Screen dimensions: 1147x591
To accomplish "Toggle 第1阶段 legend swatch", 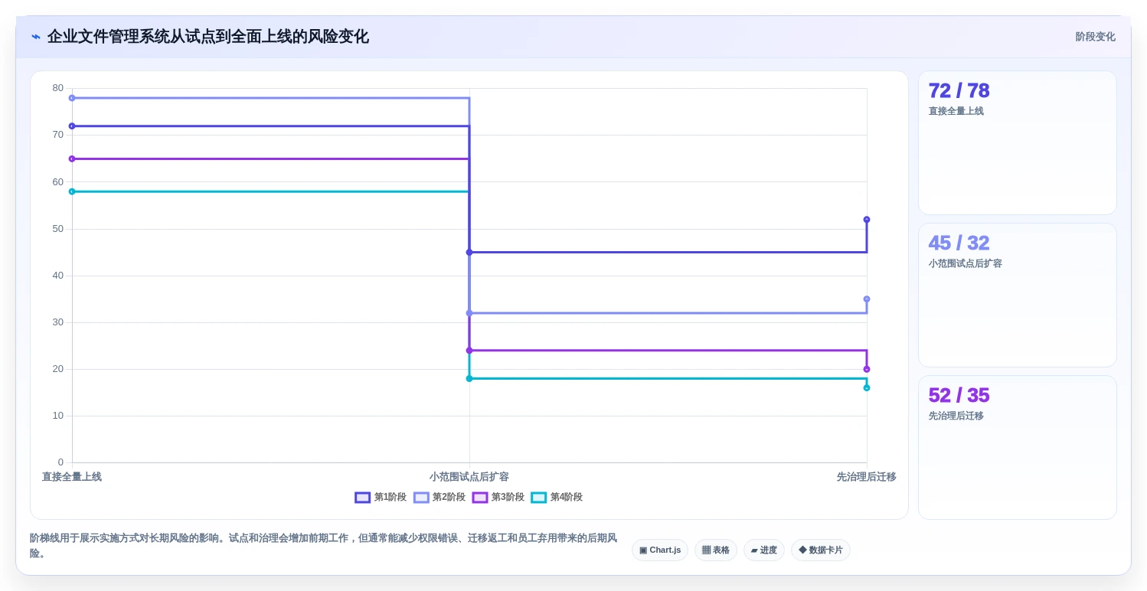I will pyautogui.click(x=363, y=498).
